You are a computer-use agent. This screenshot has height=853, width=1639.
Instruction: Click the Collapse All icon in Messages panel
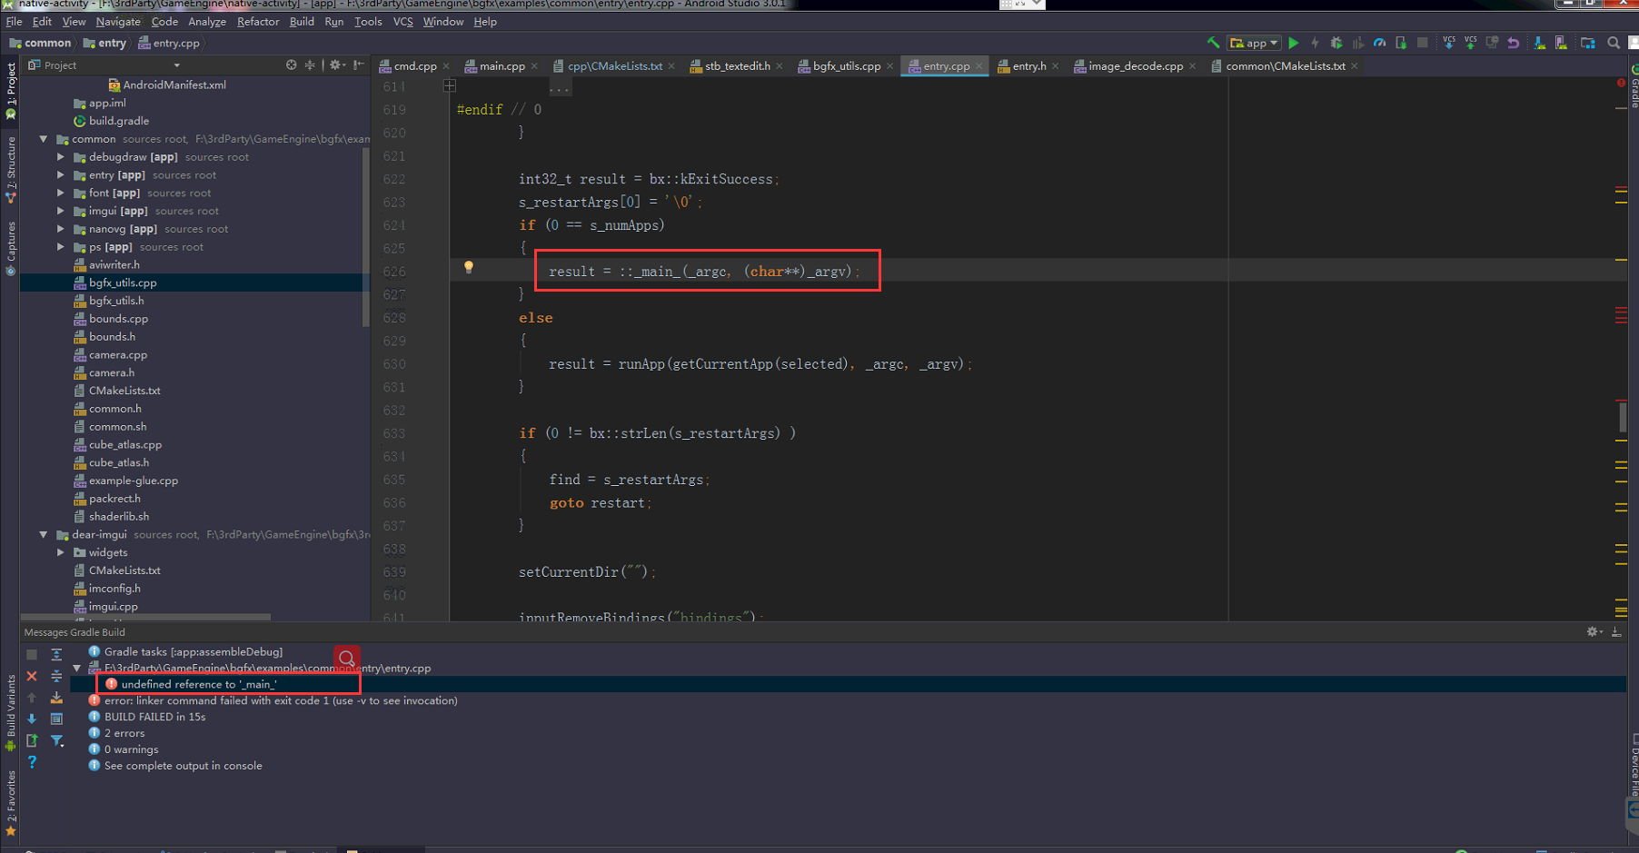[x=56, y=676]
